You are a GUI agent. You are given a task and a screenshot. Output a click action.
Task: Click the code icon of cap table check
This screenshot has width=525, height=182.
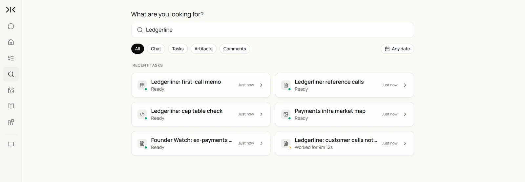click(142, 114)
